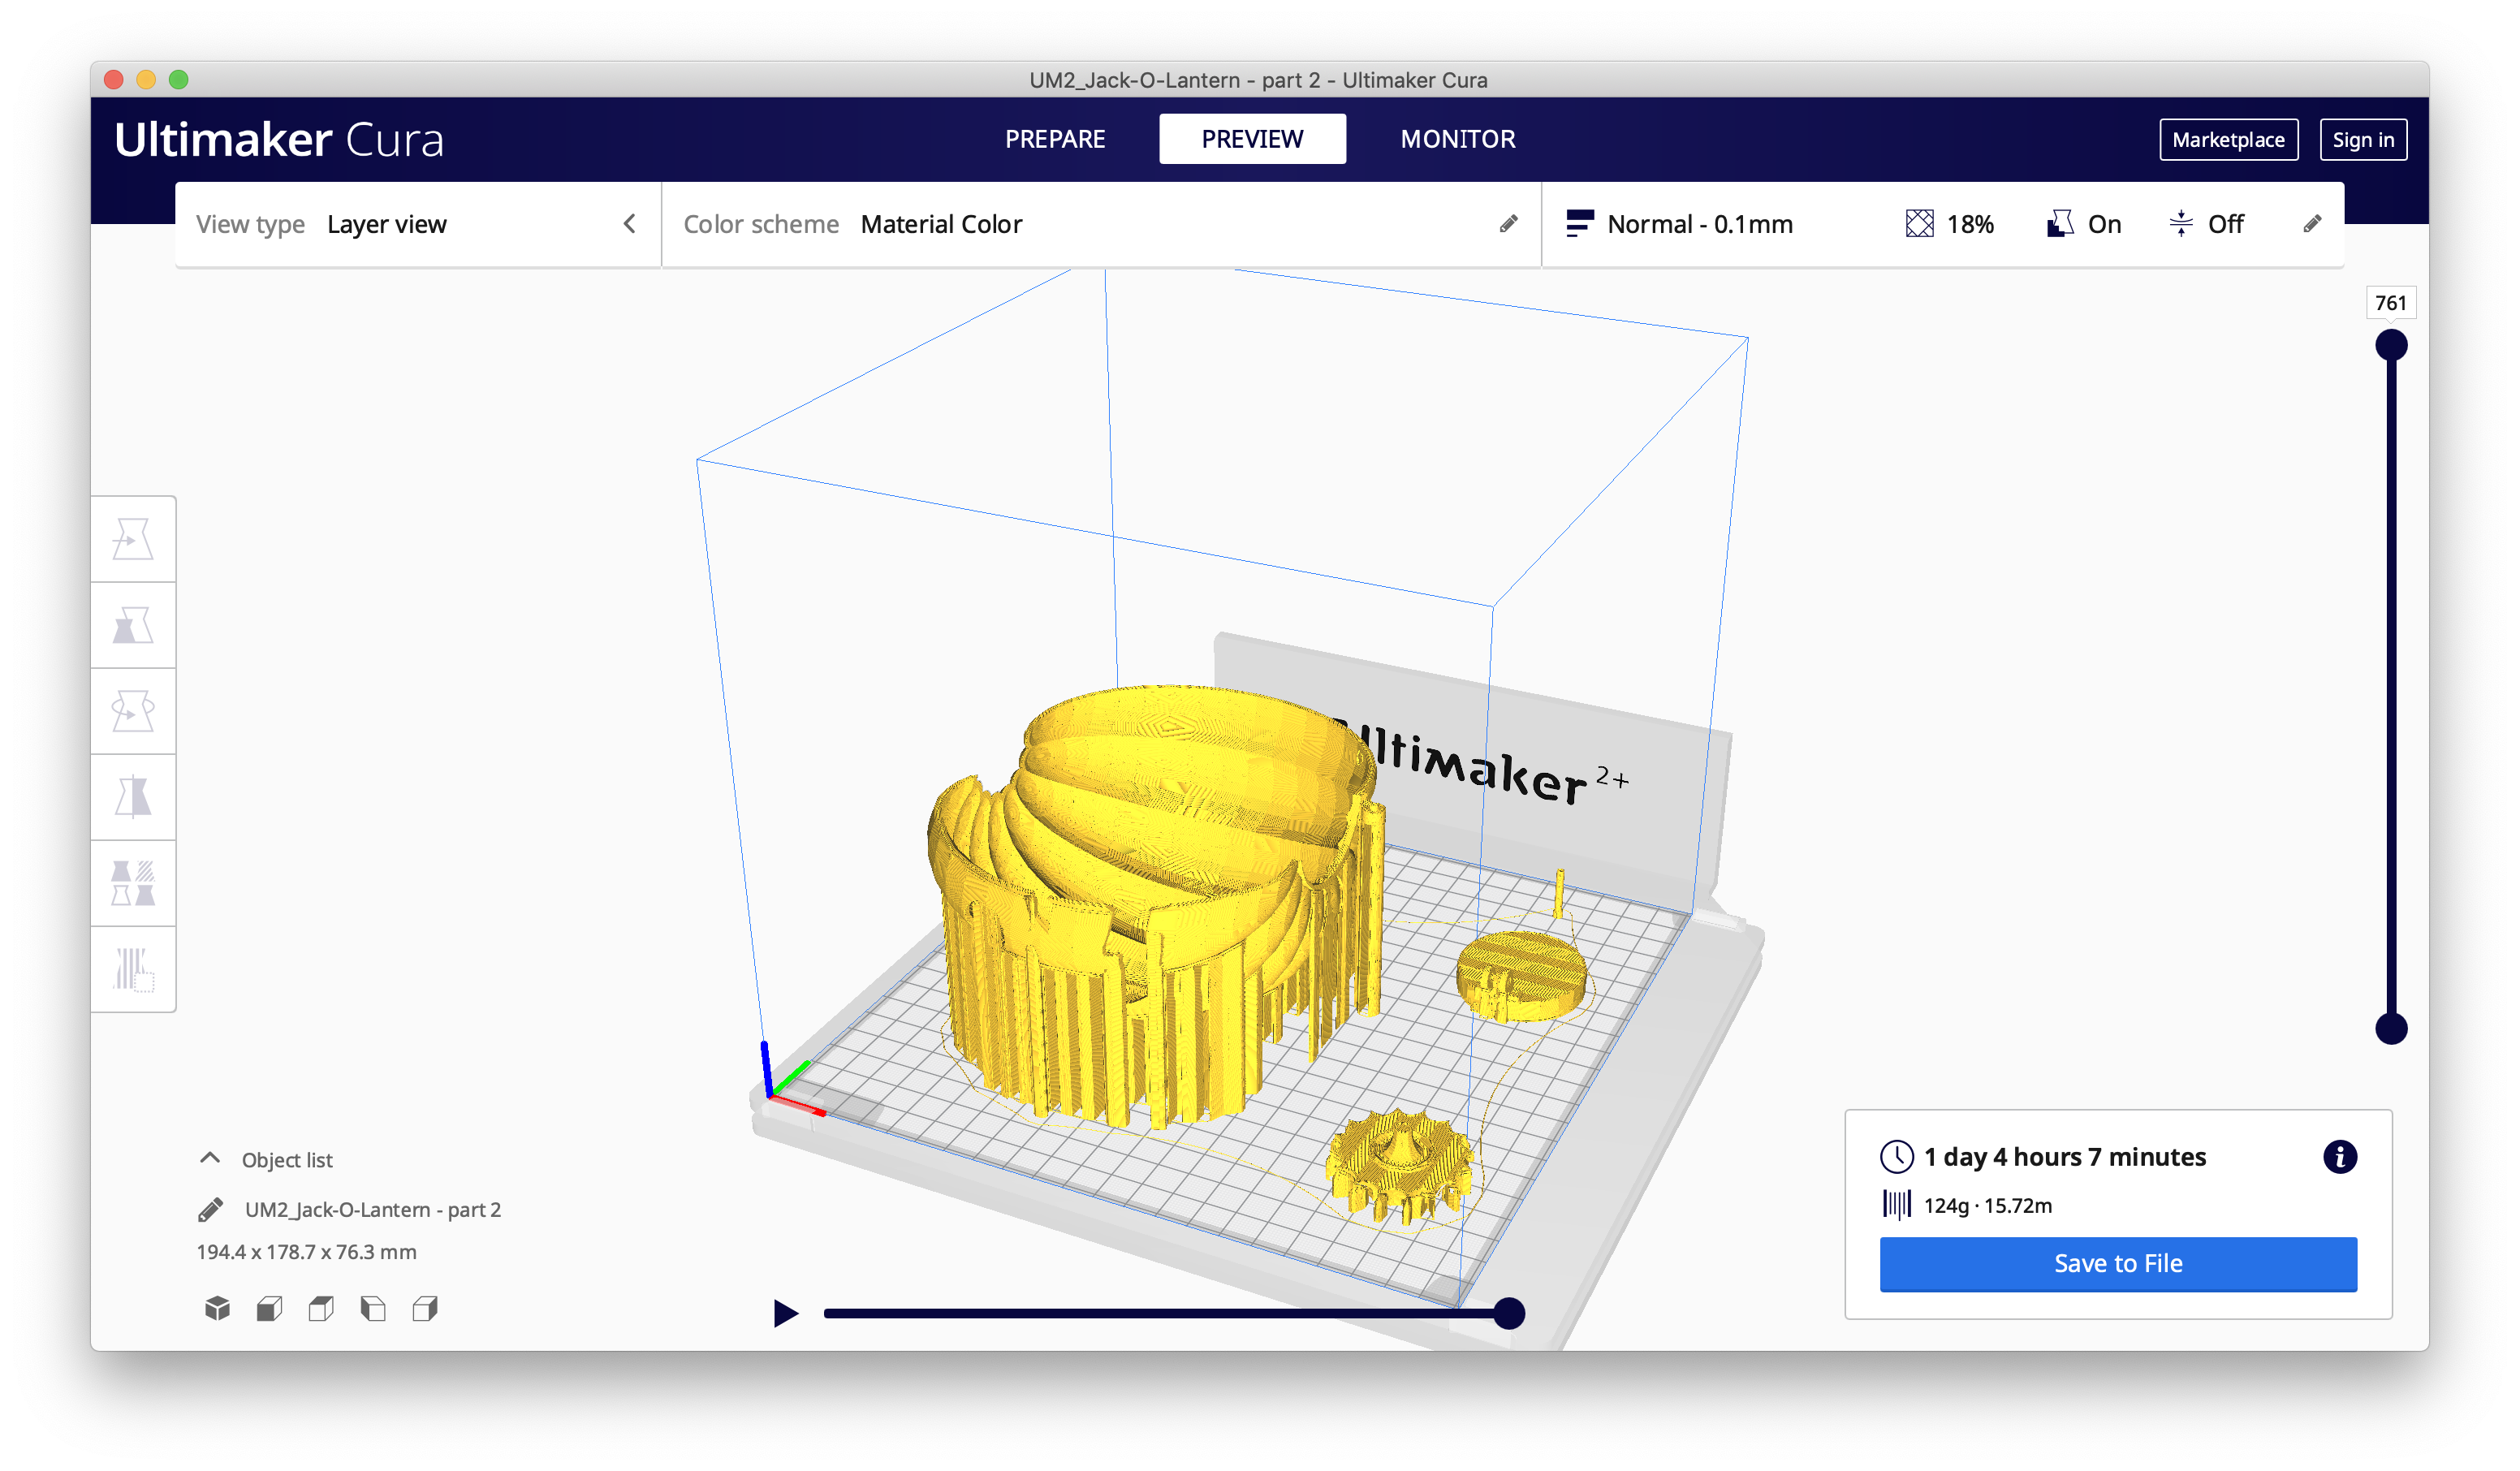This screenshot has height=1471, width=2520.
Task: Switch to right side view camera icon
Action: click(x=425, y=1308)
